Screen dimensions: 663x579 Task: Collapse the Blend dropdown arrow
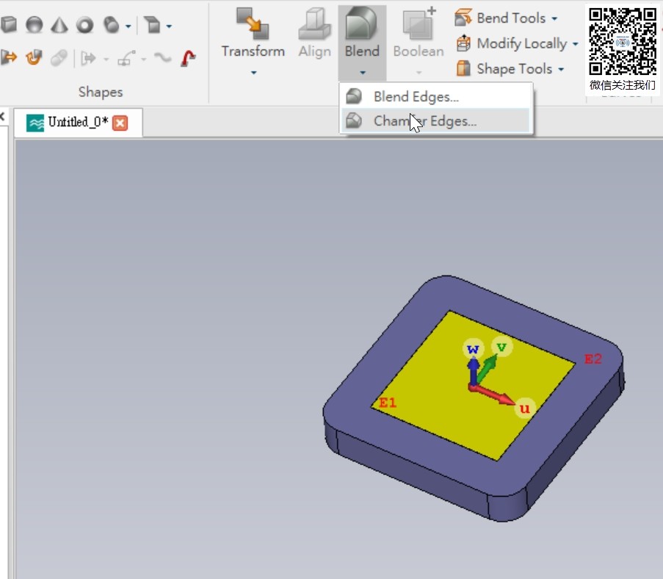363,73
